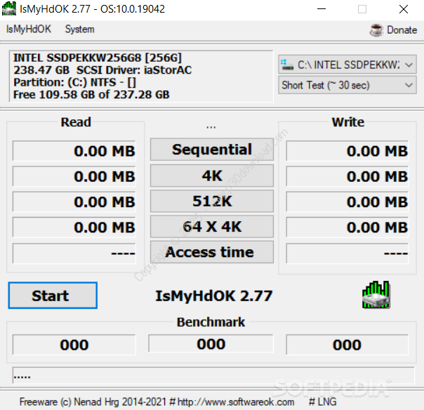This screenshot has width=424, height=410.
Task: Click the # LNG language option
Action: (322, 402)
